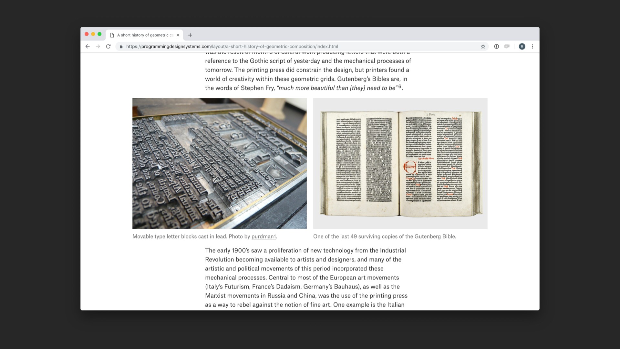The width and height of the screenshot is (620, 349).
Task: Click the address bar URL field
Action: 302,47
